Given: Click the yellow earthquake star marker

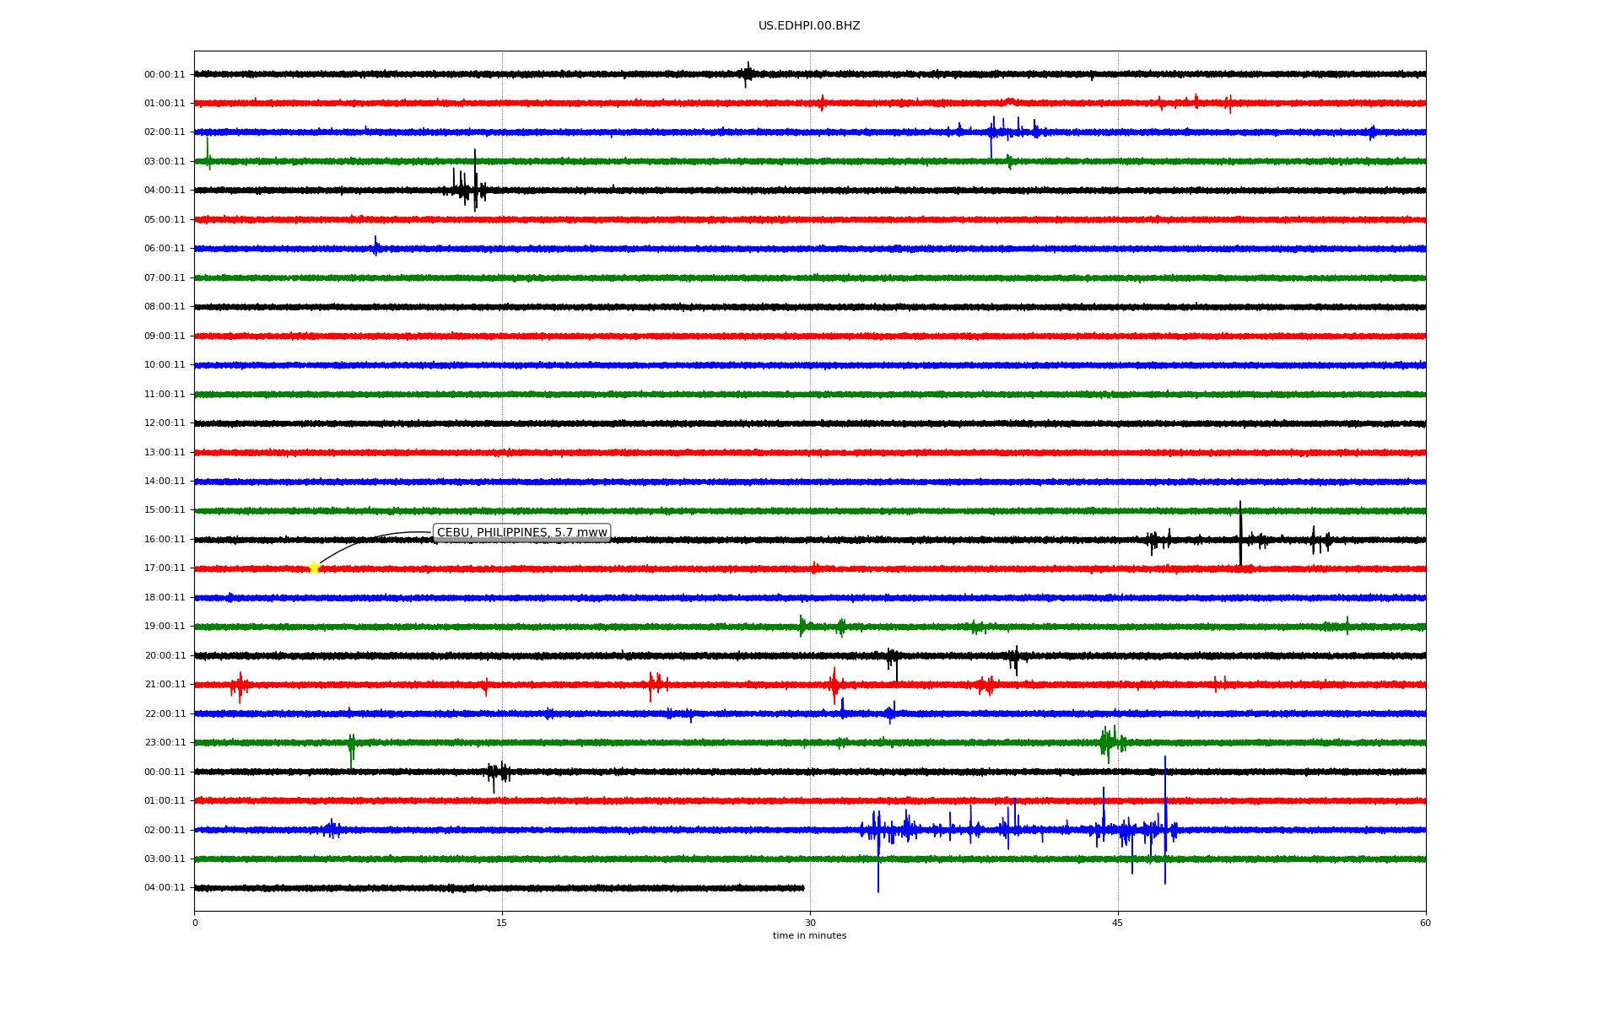Looking at the screenshot, I should pos(314,568).
